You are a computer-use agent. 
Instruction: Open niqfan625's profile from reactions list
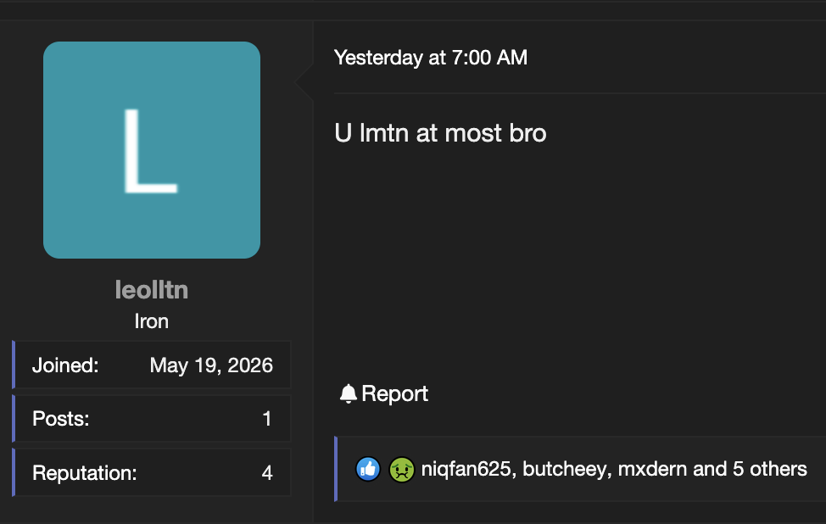466,469
